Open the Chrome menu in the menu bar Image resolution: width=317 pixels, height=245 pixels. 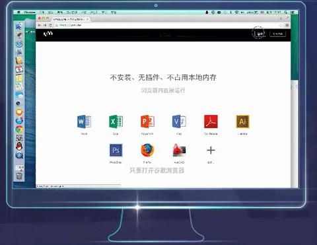pyautogui.click(x=30, y=13)
